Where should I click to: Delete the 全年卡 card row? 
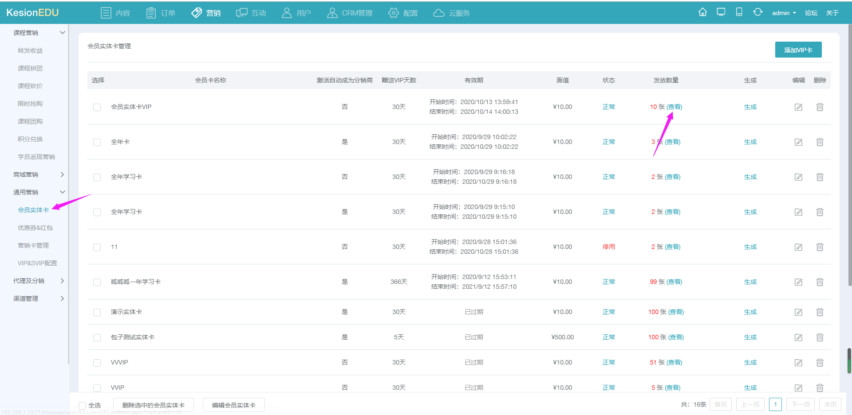coord(820,142)
